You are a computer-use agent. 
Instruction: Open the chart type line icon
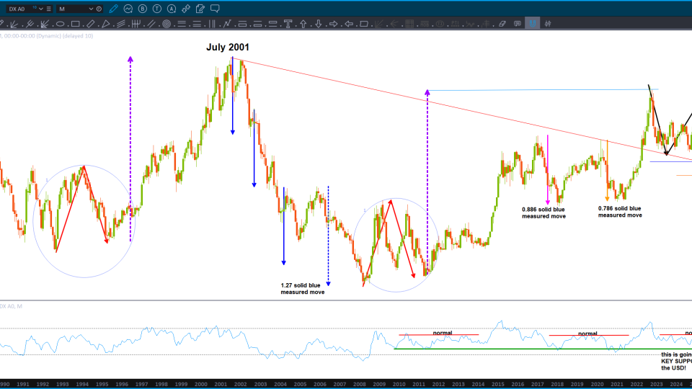tap(128, 9)
